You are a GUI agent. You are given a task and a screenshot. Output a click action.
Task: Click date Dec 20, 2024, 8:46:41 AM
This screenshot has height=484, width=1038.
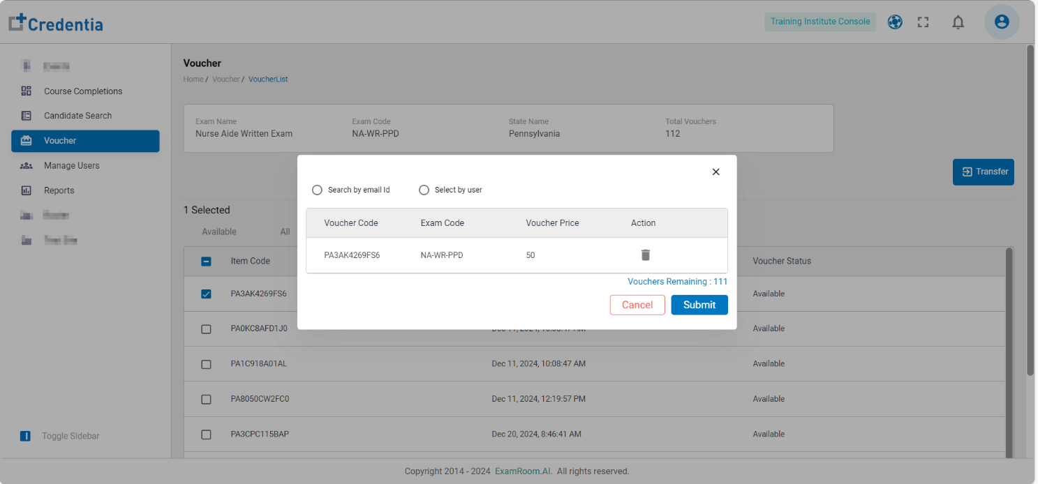pyautogui.click(x=536, y=434)
